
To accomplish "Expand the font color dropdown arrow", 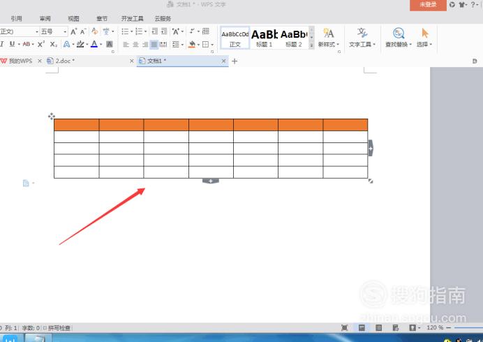I will 101,45.
